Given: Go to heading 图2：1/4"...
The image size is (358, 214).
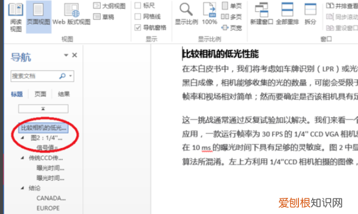Looking at the screenshot, I should pos(47,138).
